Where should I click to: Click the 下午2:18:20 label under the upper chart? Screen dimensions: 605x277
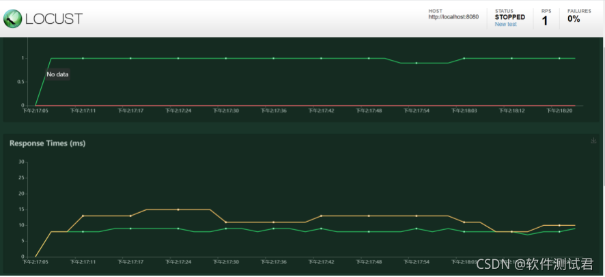559,111
